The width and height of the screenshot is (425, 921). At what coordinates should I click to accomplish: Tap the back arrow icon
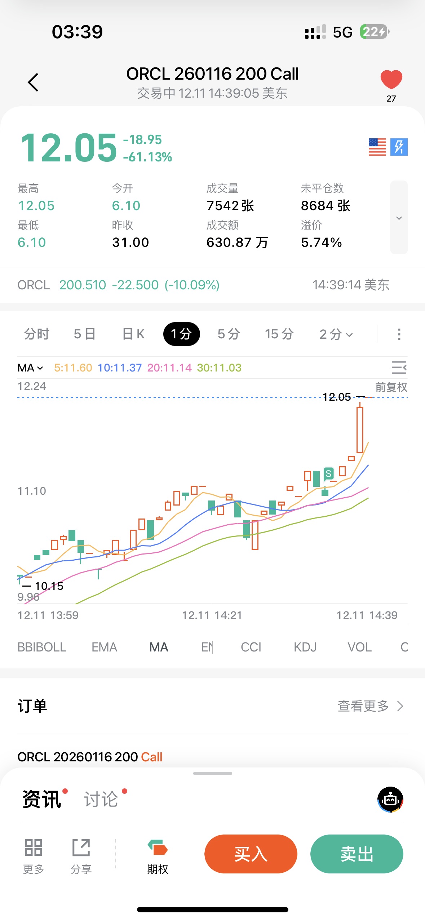[x=33, y=83]
